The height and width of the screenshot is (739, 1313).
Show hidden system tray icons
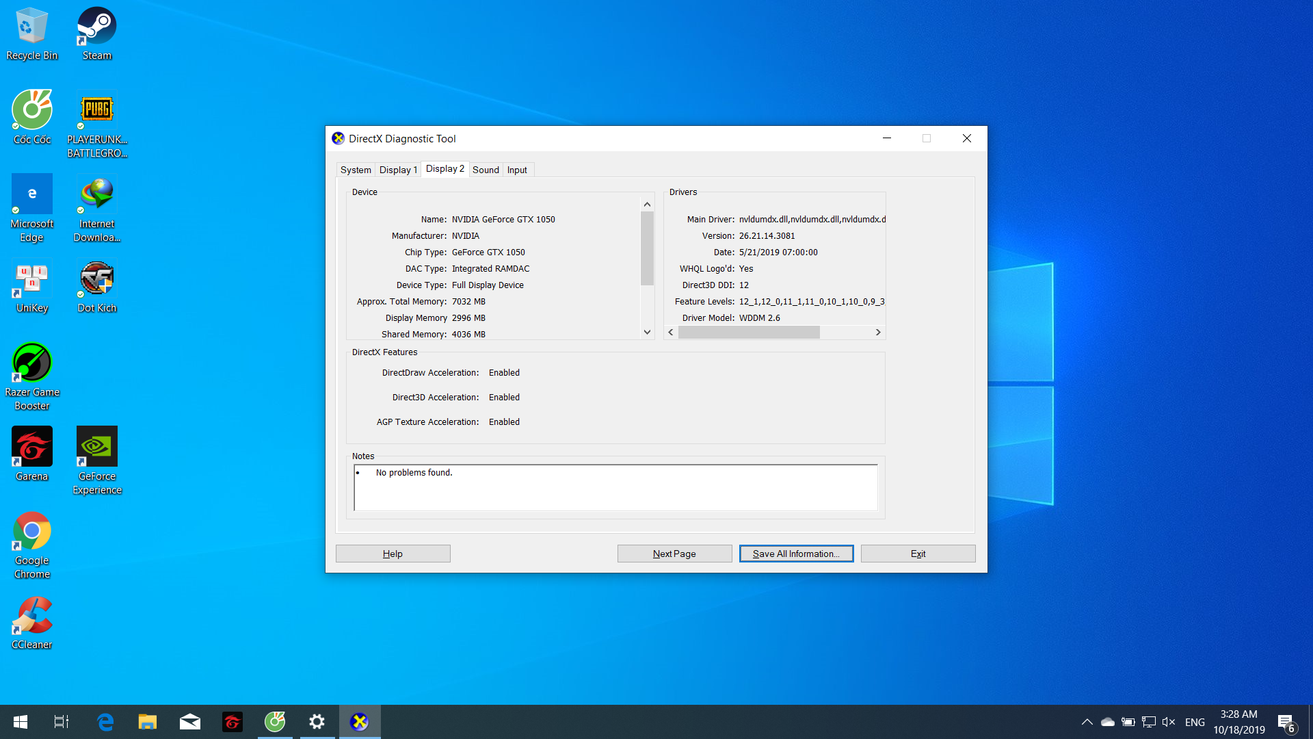1087,722
